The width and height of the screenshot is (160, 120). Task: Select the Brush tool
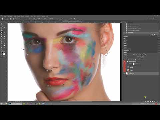4,30
